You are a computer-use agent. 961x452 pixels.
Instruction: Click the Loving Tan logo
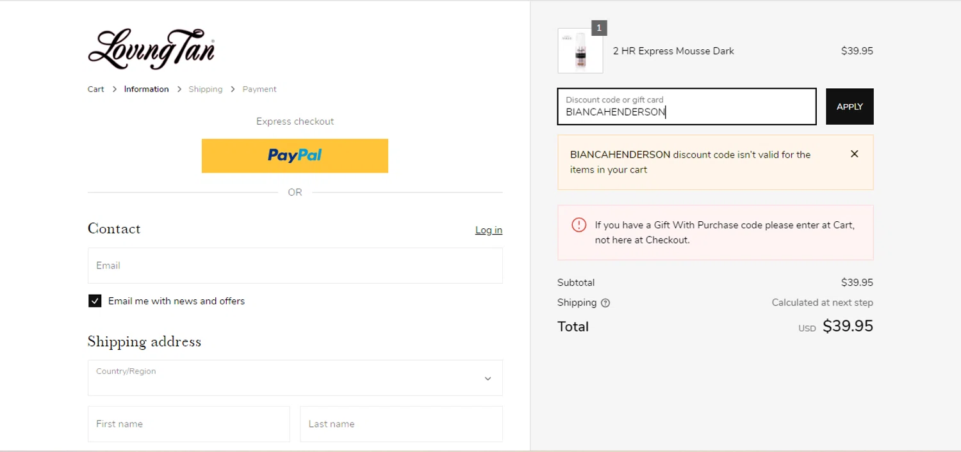click(x=151, y=49)
